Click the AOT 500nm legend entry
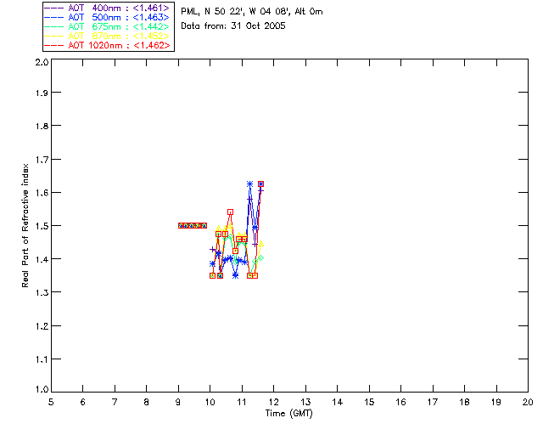543x435 pixels. [107, 17]
